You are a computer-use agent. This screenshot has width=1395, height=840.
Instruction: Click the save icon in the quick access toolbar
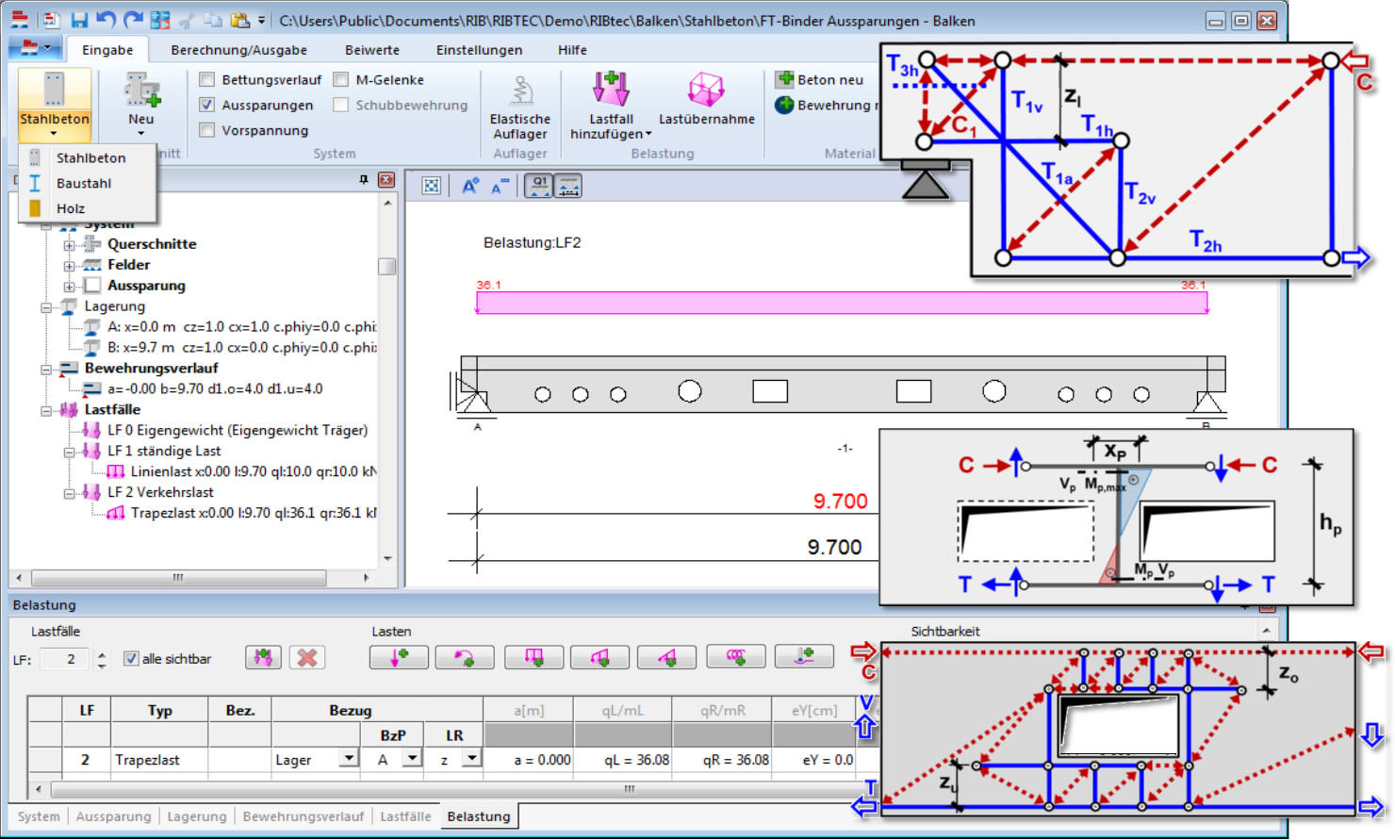tap(79, 20)
